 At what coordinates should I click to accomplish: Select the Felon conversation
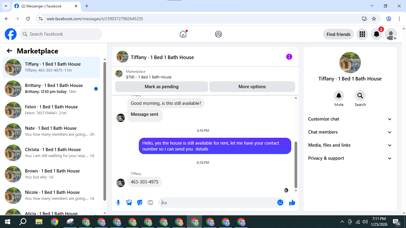pos(51,110)
